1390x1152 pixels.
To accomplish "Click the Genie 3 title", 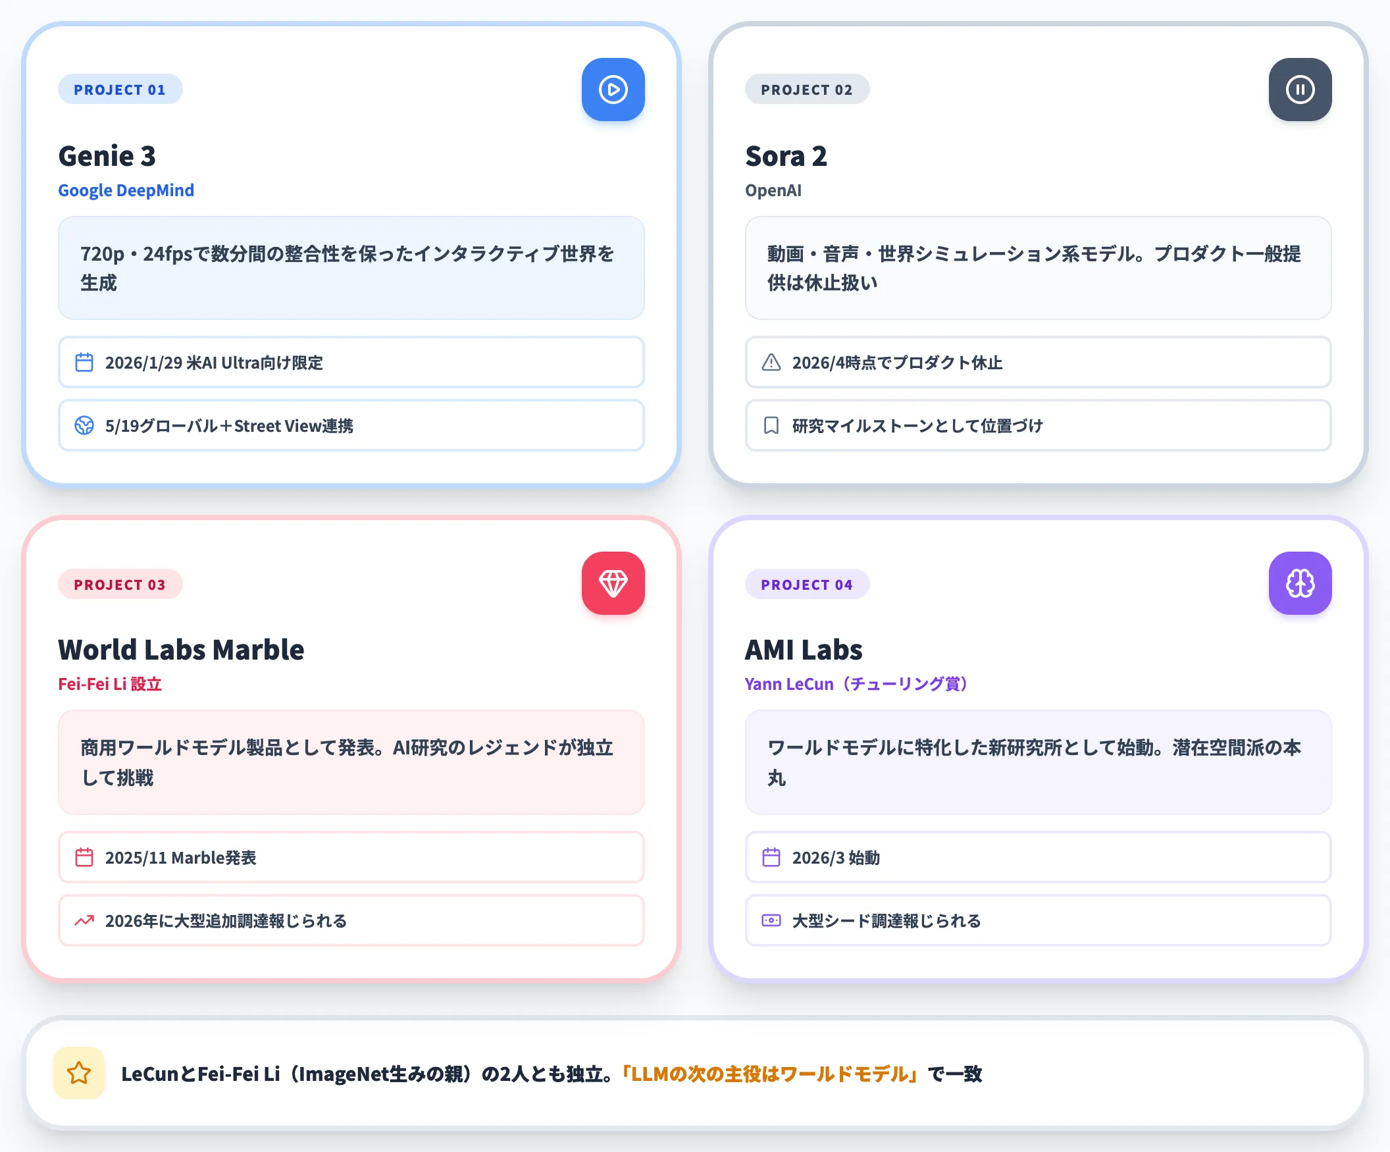I will point(107,156).
